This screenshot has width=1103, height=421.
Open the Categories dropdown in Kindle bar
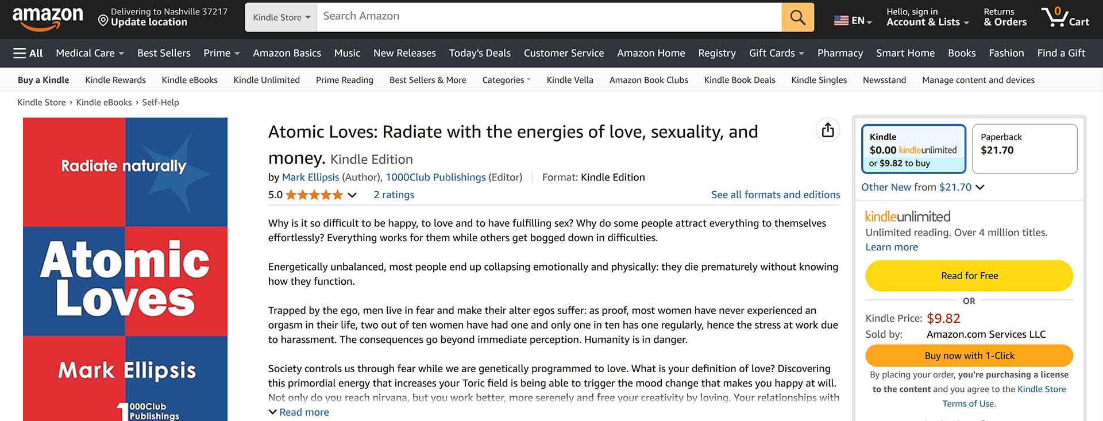tap(506, 80)
